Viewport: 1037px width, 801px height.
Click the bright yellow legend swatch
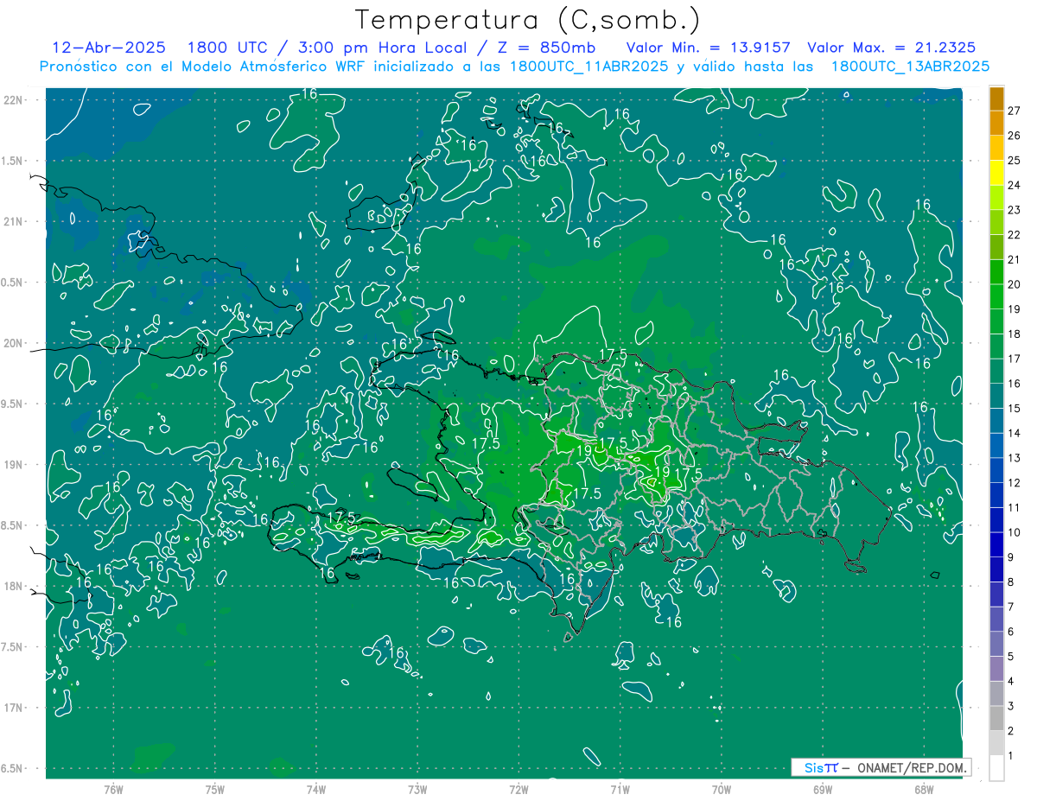click(x=996, y=173)
